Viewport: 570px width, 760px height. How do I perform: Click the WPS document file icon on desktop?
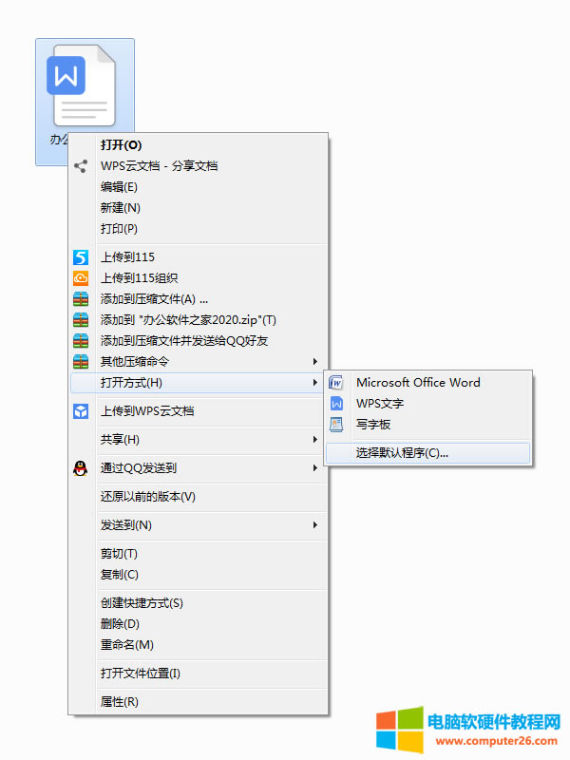(x=81, y=85)
